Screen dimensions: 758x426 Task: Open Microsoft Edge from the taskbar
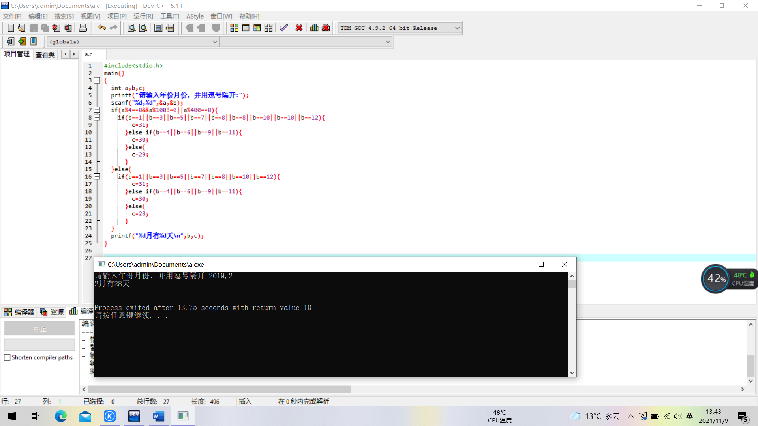(x=60, y=416)
